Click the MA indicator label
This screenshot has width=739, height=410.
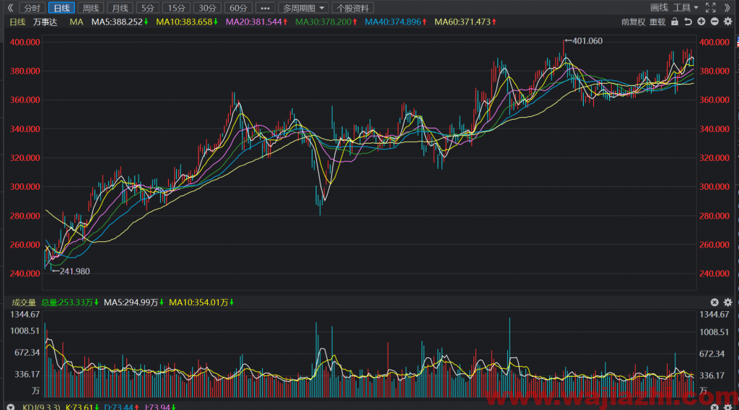click(76, 22)
